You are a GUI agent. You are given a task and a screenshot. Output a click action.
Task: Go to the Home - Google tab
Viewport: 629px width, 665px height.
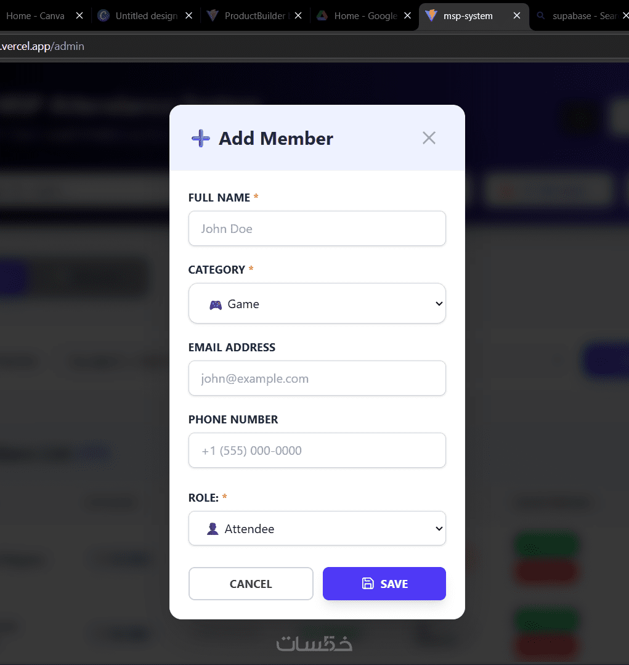[365, 16]
